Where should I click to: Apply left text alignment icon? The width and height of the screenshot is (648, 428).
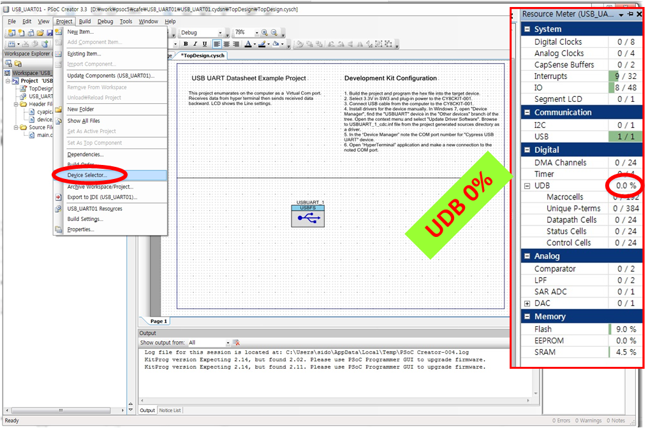click(x=216, y=43)
